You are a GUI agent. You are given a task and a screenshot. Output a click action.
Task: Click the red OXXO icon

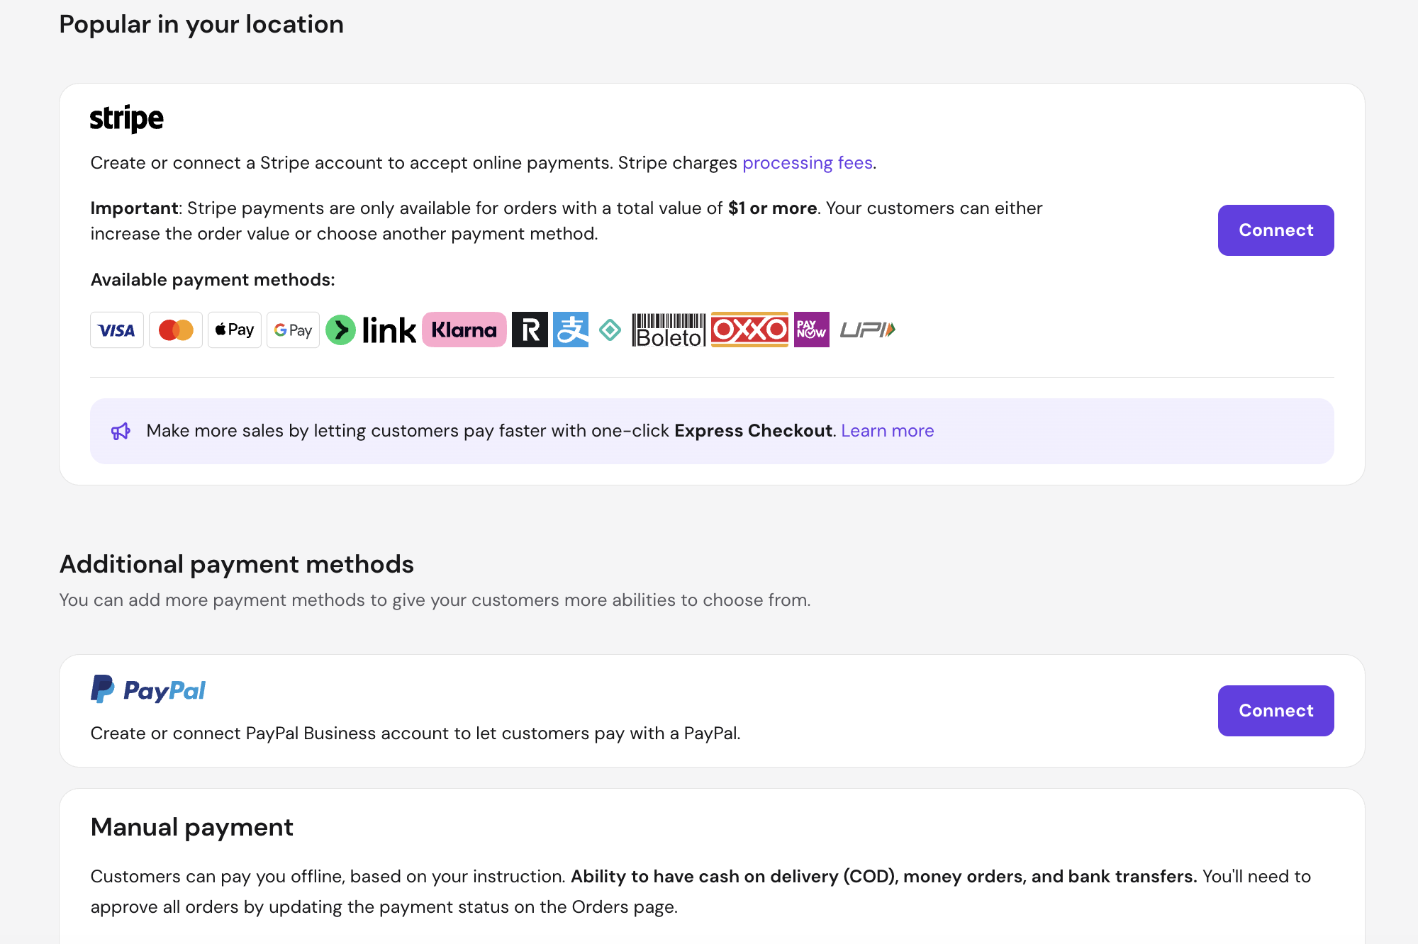pyautogui.click(x=749, y=330)
